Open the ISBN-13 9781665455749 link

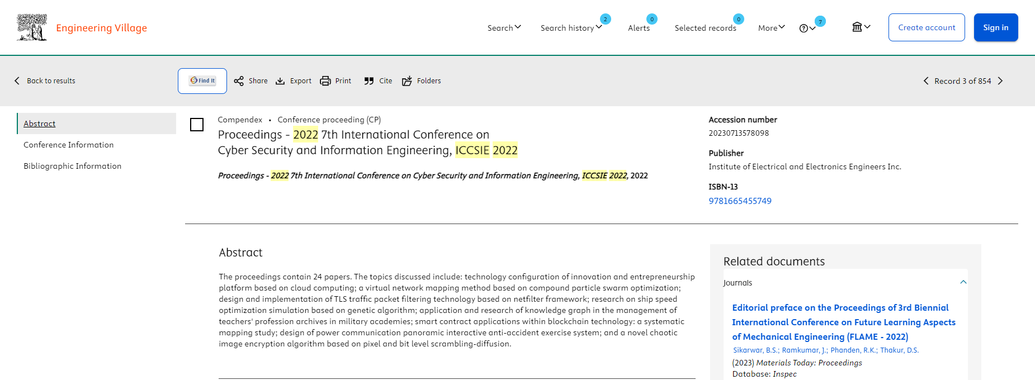(740, 201)
